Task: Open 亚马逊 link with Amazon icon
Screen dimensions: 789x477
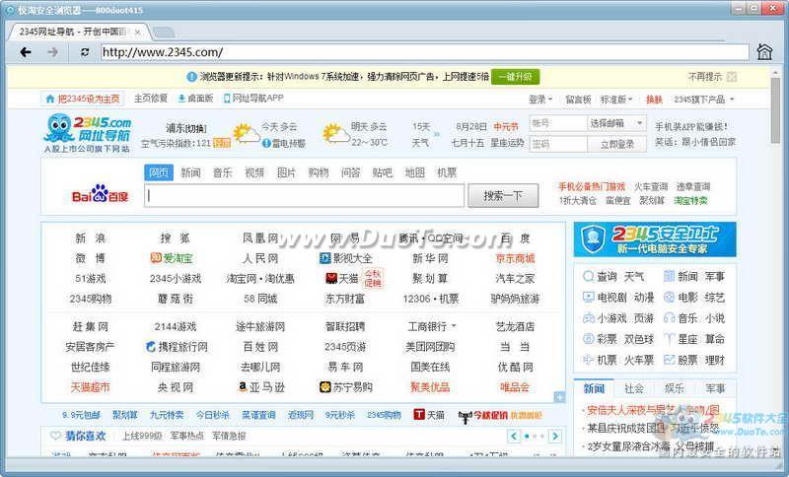Action: [261, 387]
